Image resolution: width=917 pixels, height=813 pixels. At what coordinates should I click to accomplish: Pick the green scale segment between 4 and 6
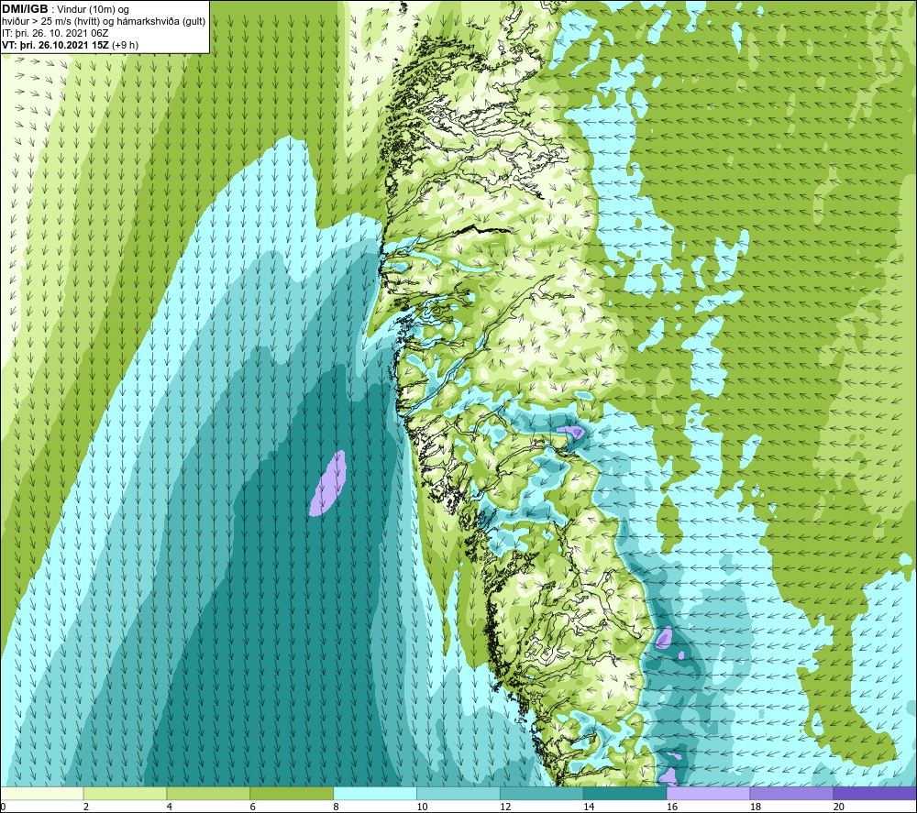[x=208, y=793]
